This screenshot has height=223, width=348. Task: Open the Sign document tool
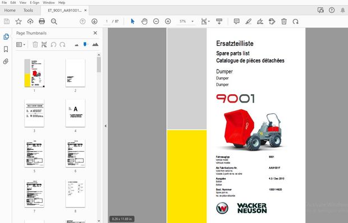tap(260, 21)
